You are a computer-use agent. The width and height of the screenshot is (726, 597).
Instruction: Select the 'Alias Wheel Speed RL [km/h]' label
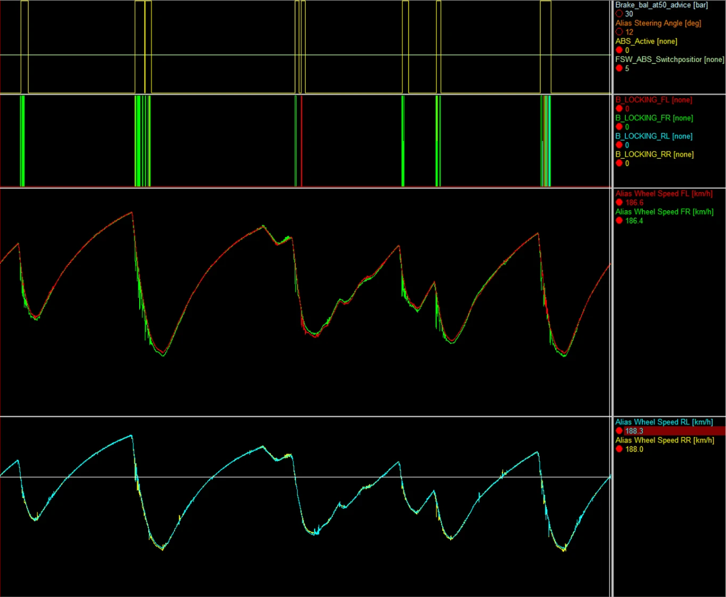click(664, 422)
